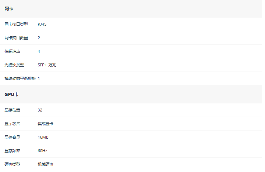Select the 机械硬盘 value
The height and width of the screenshot is (172, 265).
coord(46,164)
